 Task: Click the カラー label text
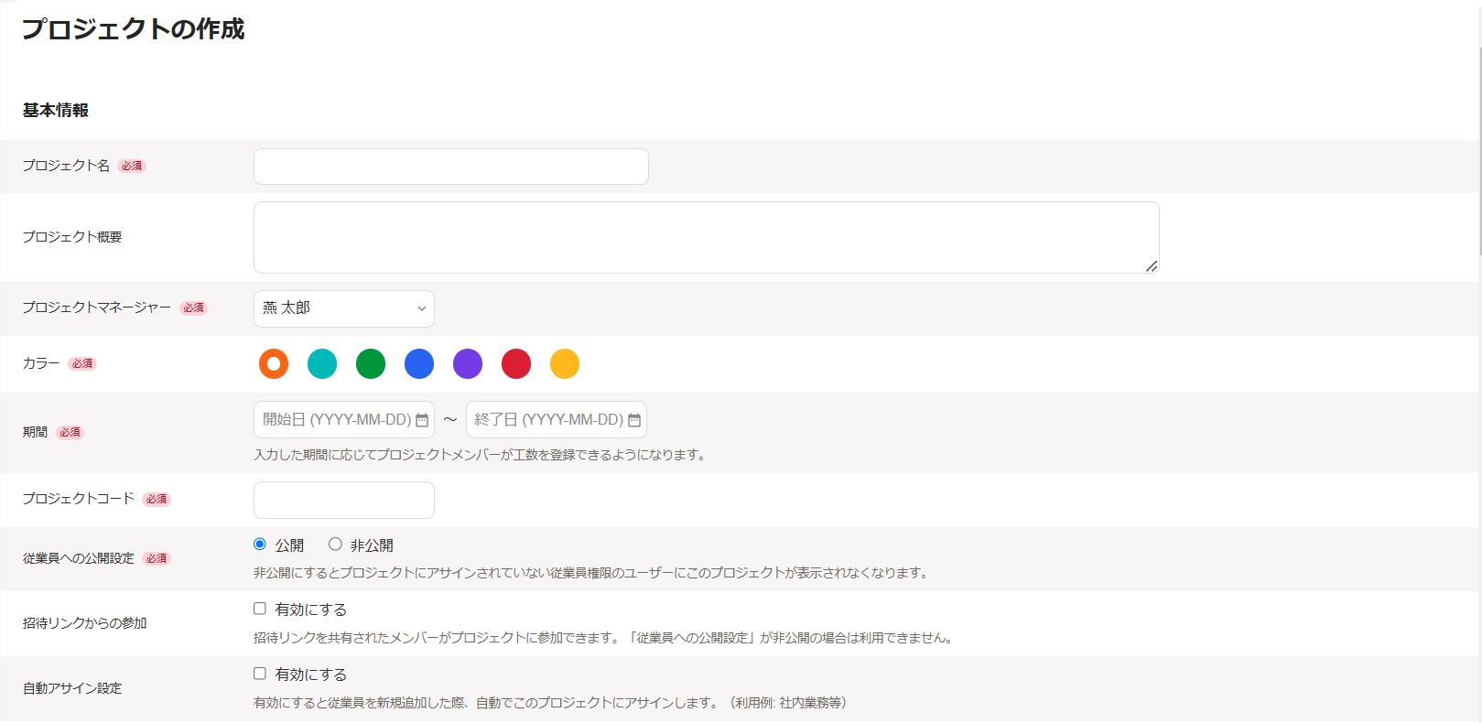(x=41, y=363)
